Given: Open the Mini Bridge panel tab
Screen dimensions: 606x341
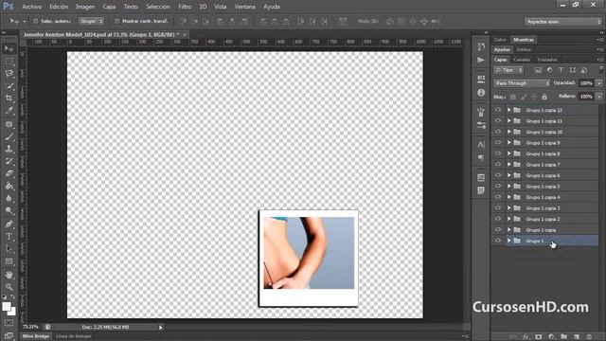Looking at the screenshot, I should pyautogui.click(x=36, y=336).
